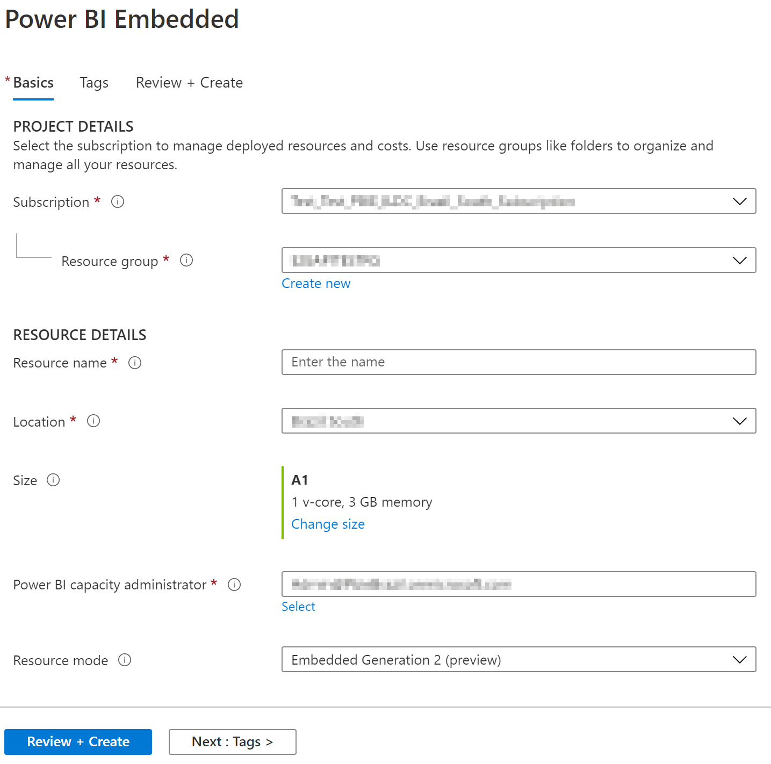This screenshot has height=764, width=771.
Task: Click the Power BI Embedded page title
Action: 122,19
